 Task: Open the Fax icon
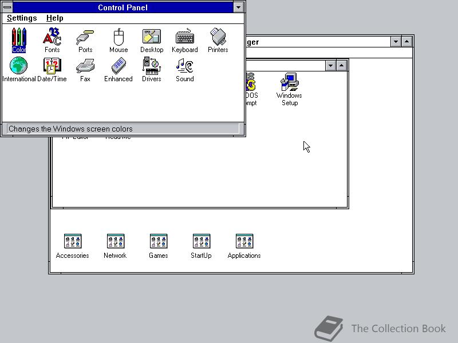point(85,69)
